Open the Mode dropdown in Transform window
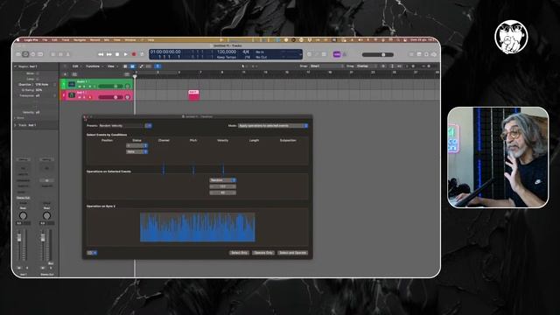The height and width of the screenshot is (315, 560). pos(273,126)
